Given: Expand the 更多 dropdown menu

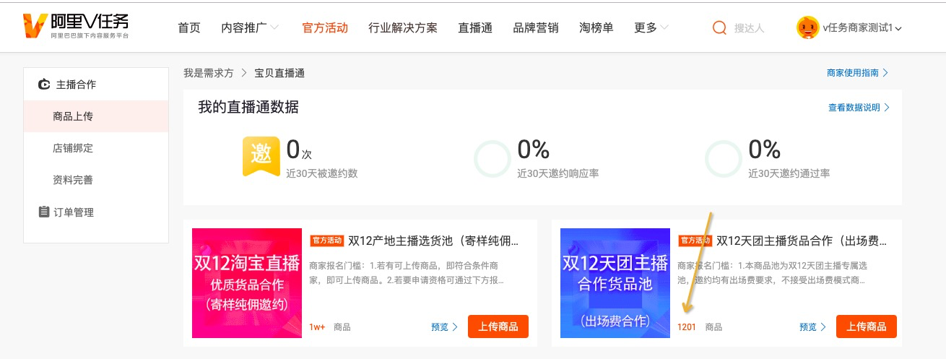Looking at the screenshot, I should click(x=651, y=28).
